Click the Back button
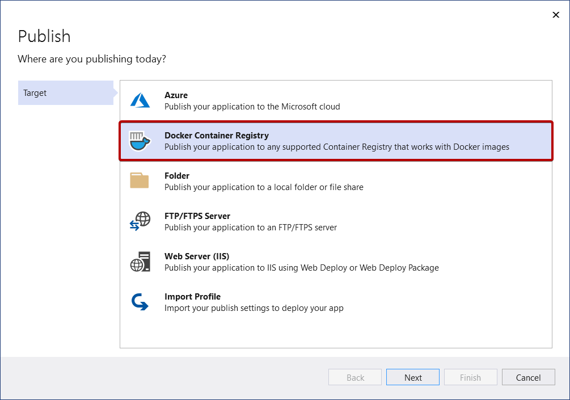Image resolution: width=570 pixels, height=400 pixels. pyautogui.click(x=354, y=377)
